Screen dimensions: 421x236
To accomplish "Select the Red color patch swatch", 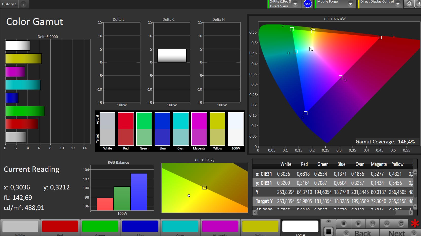I will [x=60, y=226].
